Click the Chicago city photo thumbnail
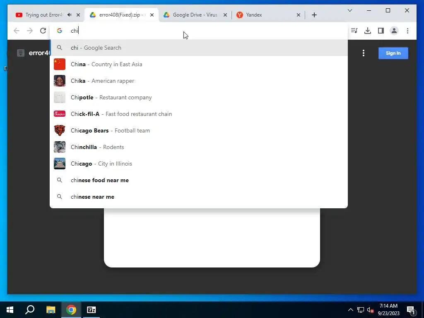424x318 pixels. (60, 164)
